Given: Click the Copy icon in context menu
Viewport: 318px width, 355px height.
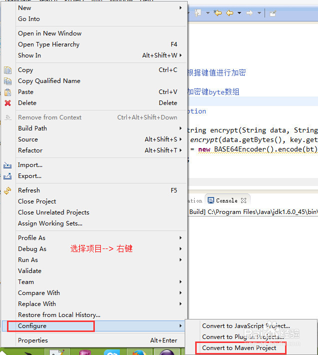Looking at the screenshot, I should pos(7,70).
